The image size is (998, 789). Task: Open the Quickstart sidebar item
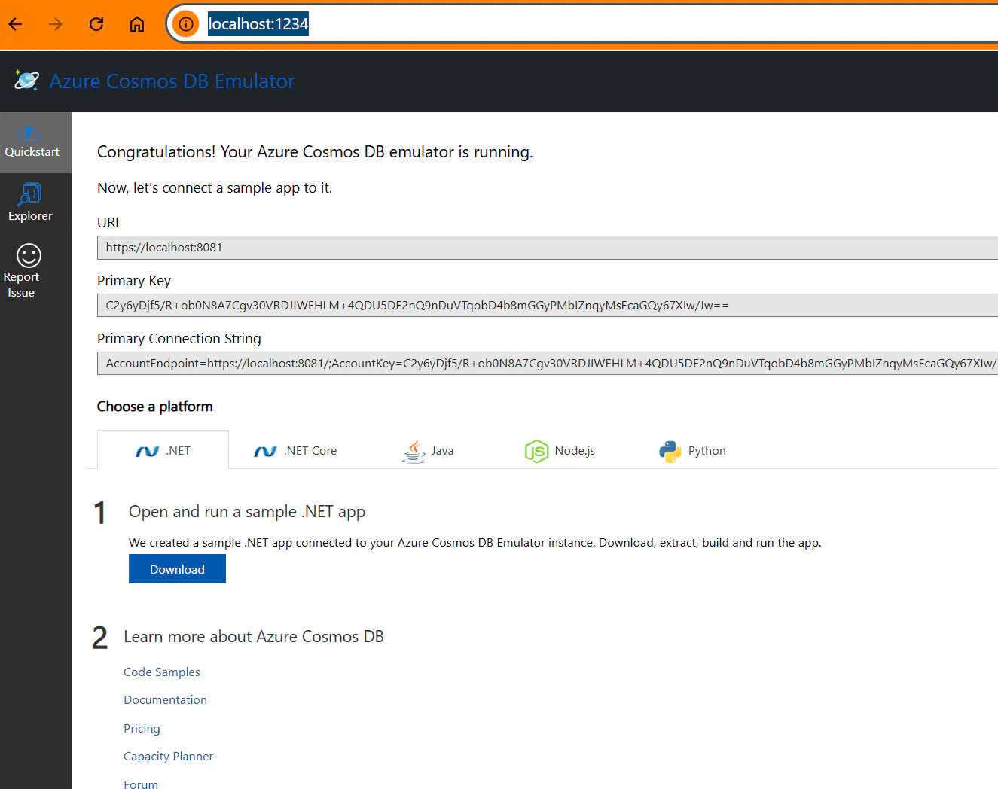tap(35, 142)
